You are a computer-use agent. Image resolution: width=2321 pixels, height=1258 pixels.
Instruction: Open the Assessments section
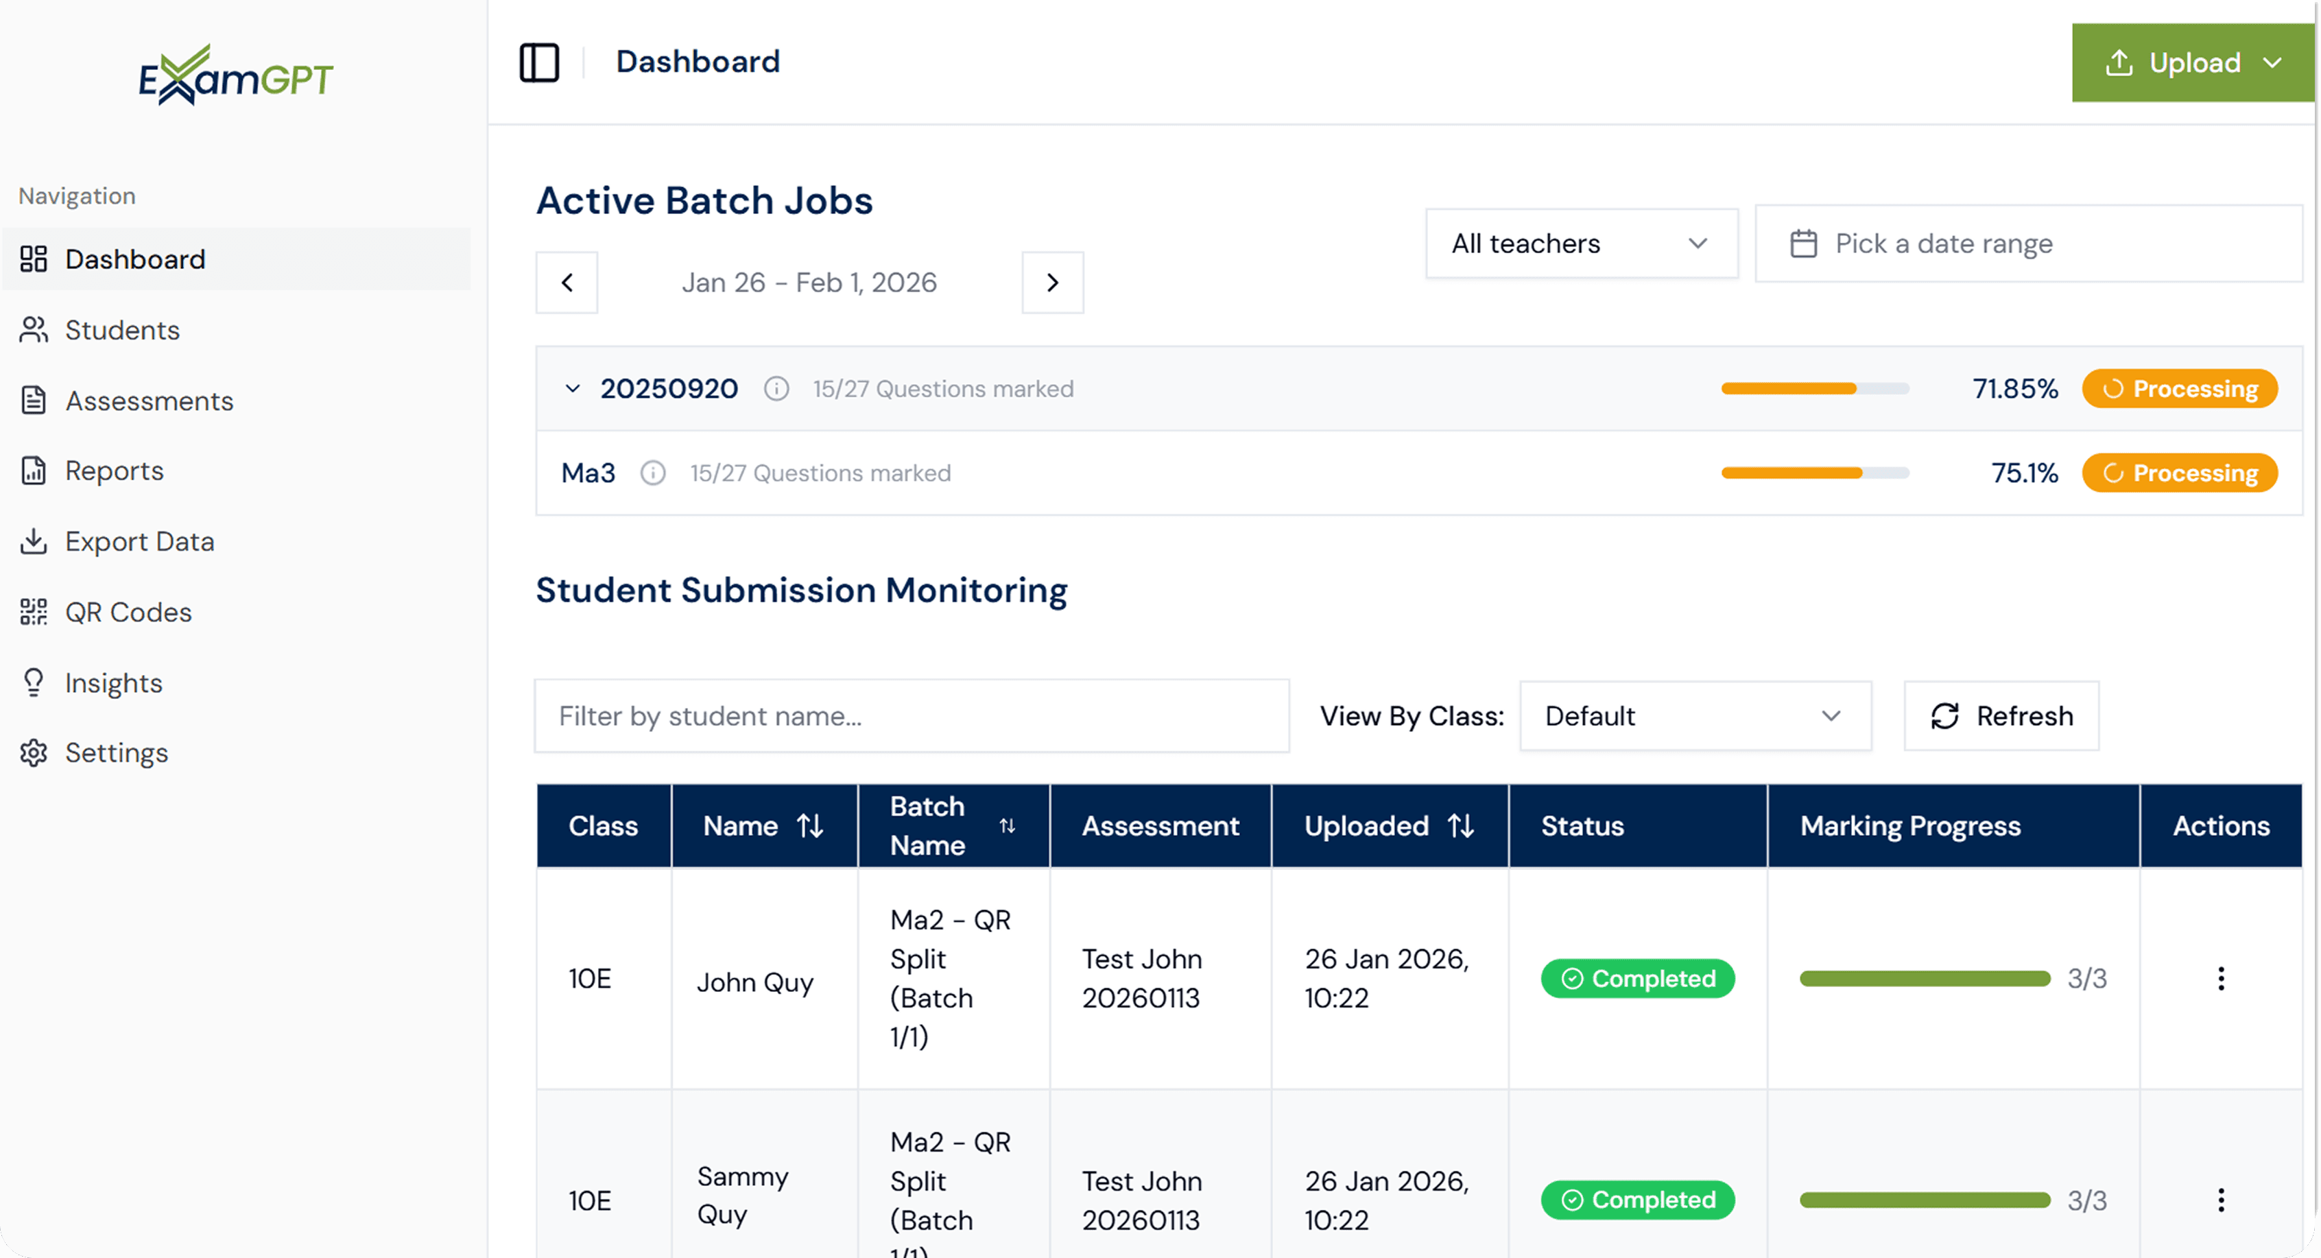point(149,400)
